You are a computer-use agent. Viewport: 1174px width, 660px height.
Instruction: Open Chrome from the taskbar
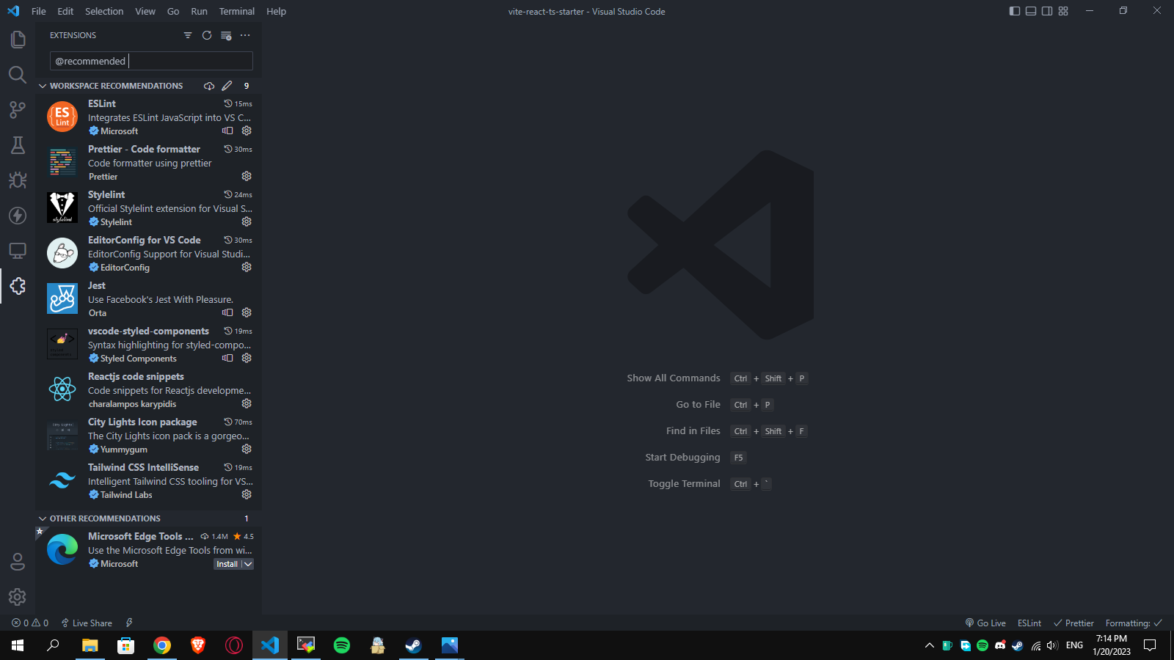pos(162,645)
